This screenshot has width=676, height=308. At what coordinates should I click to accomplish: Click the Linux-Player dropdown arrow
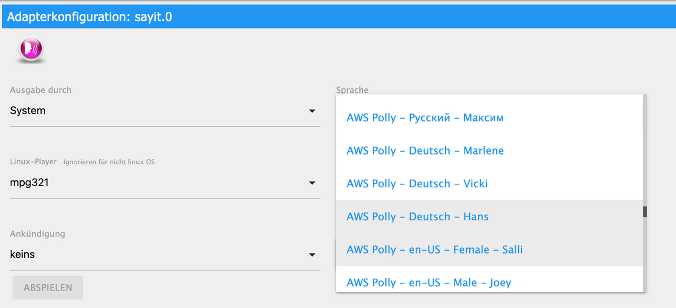point(312,183)
